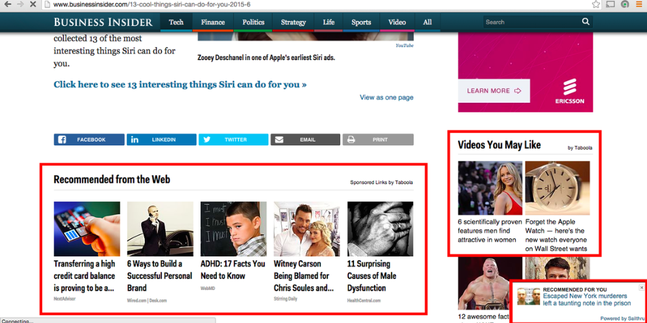Open credit card balance thumbnail

pos(87,229)
